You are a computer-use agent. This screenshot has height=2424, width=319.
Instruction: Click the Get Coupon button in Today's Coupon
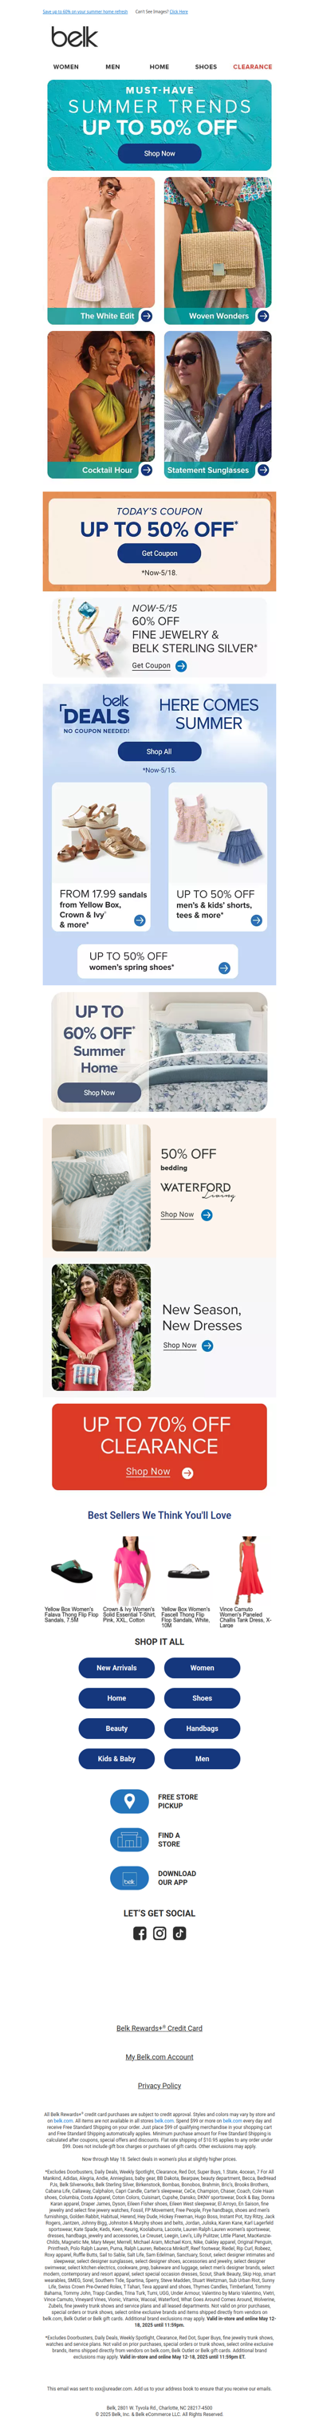click(159, 554)
